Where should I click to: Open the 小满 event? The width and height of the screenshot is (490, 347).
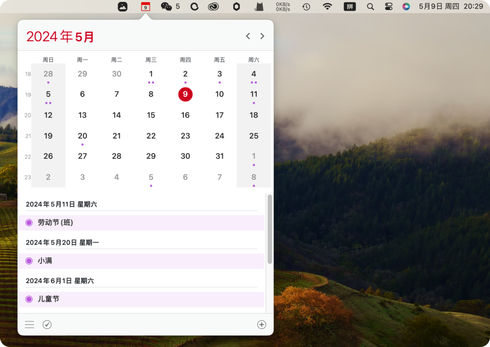pyautogui.click(x=141, y=261)
